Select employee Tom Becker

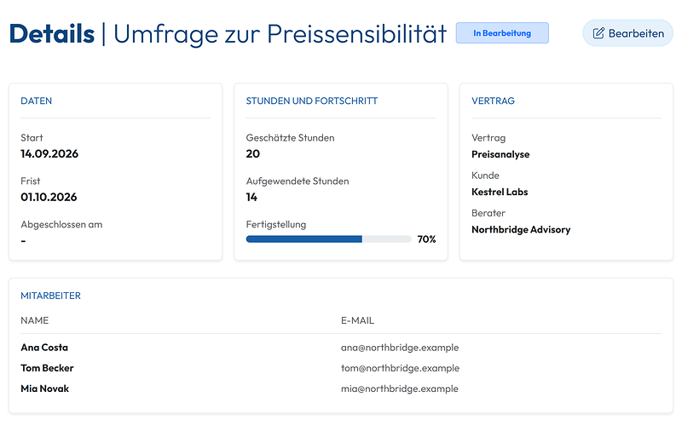click(47, 368)
